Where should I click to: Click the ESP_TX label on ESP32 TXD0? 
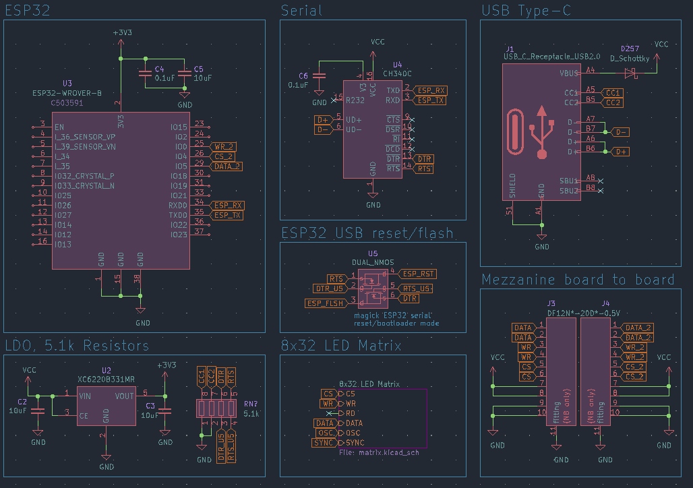coord(227,215)
